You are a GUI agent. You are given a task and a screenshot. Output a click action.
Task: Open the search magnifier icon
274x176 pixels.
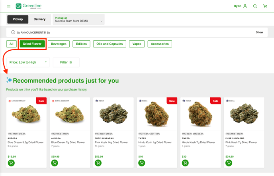(255, 6)
